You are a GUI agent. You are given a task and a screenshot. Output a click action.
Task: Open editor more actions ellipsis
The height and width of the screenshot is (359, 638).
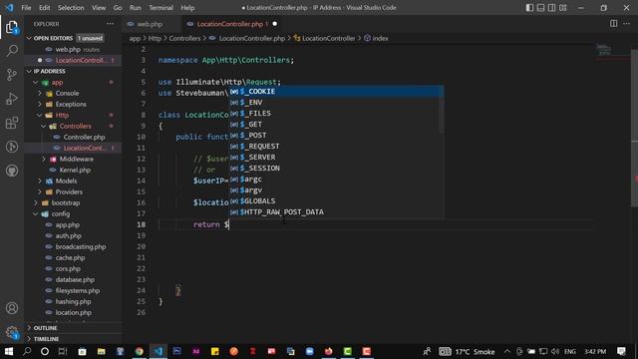click(626, 24)
